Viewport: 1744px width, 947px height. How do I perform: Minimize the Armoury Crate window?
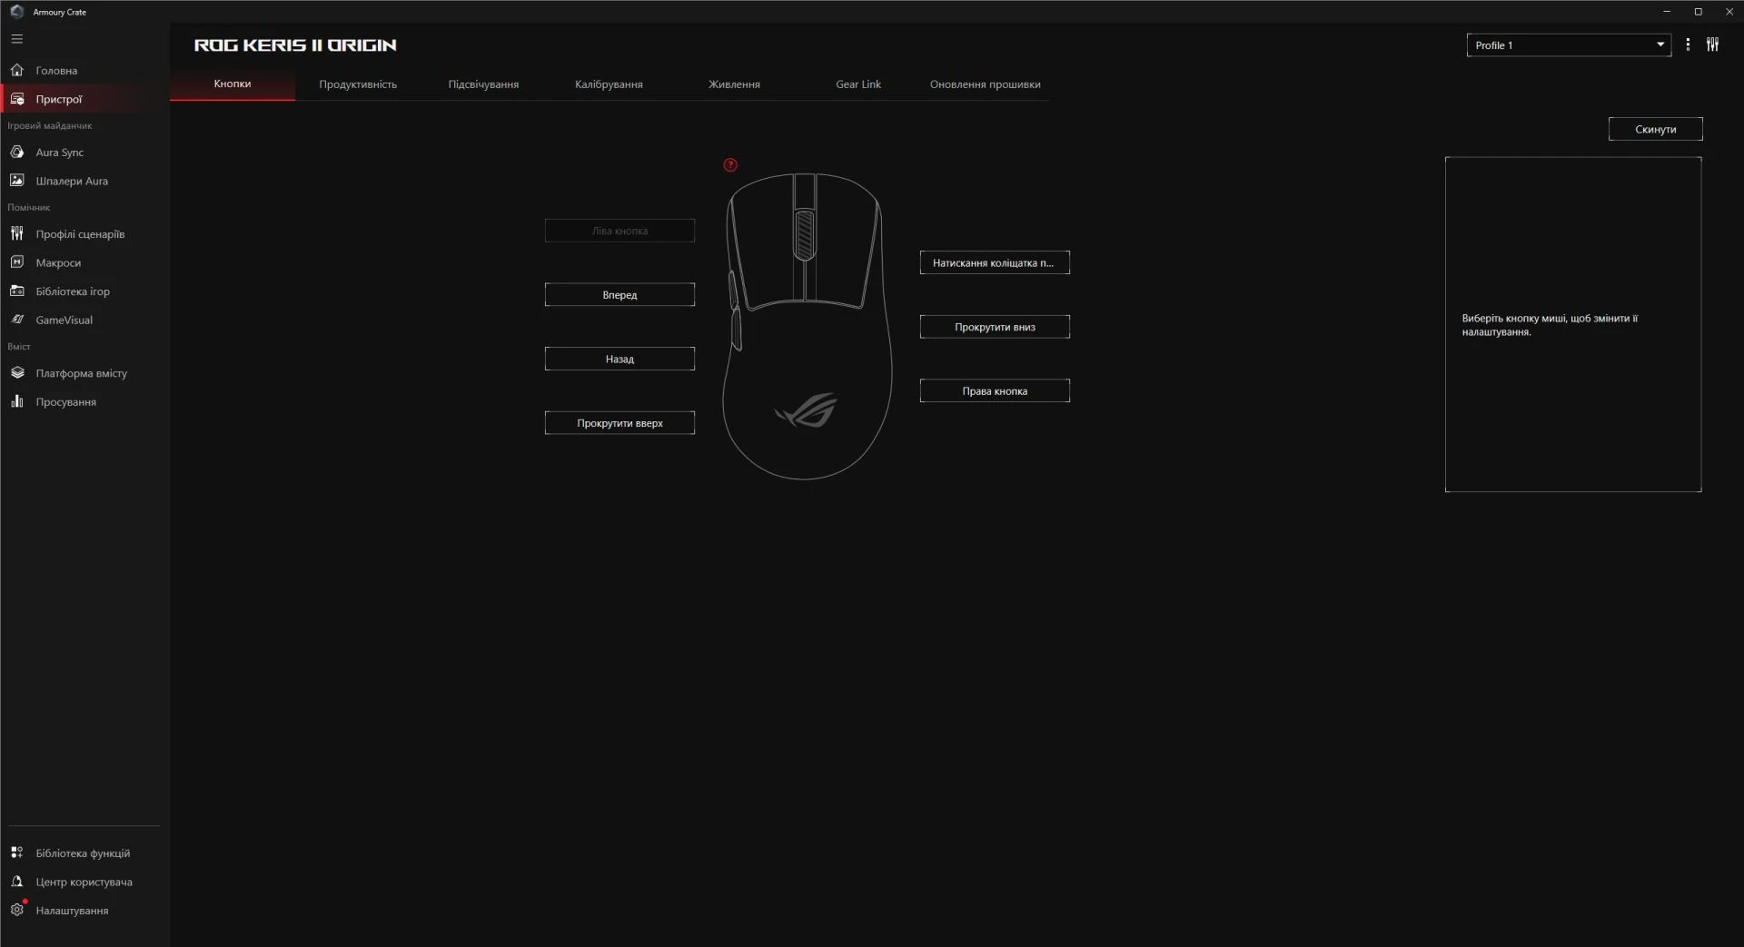click(x=1667, y=12)
